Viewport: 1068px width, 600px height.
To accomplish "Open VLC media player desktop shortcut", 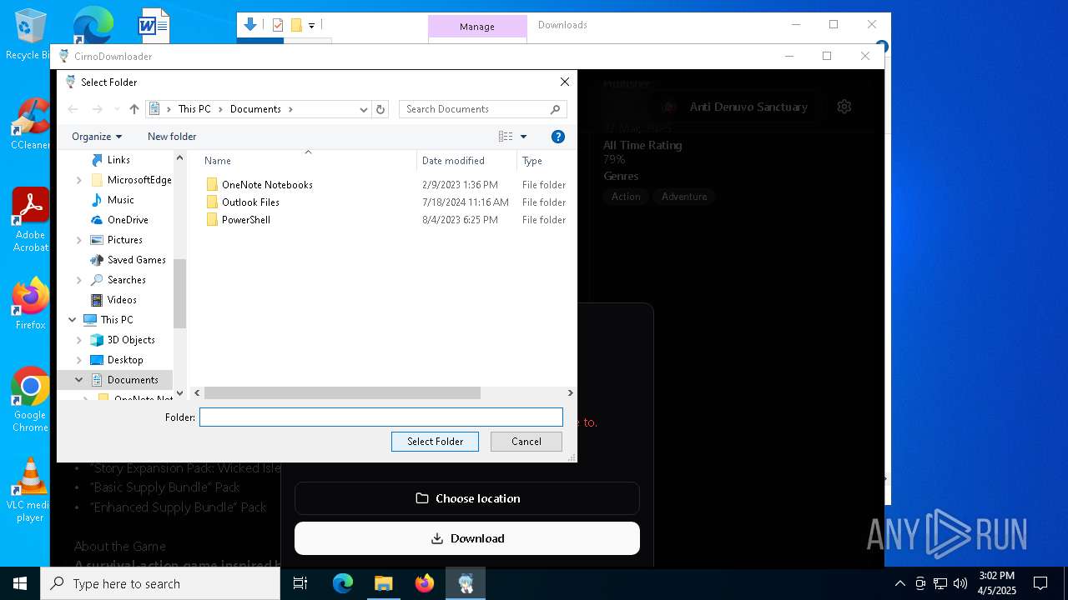I will click(x=30, y=490).
